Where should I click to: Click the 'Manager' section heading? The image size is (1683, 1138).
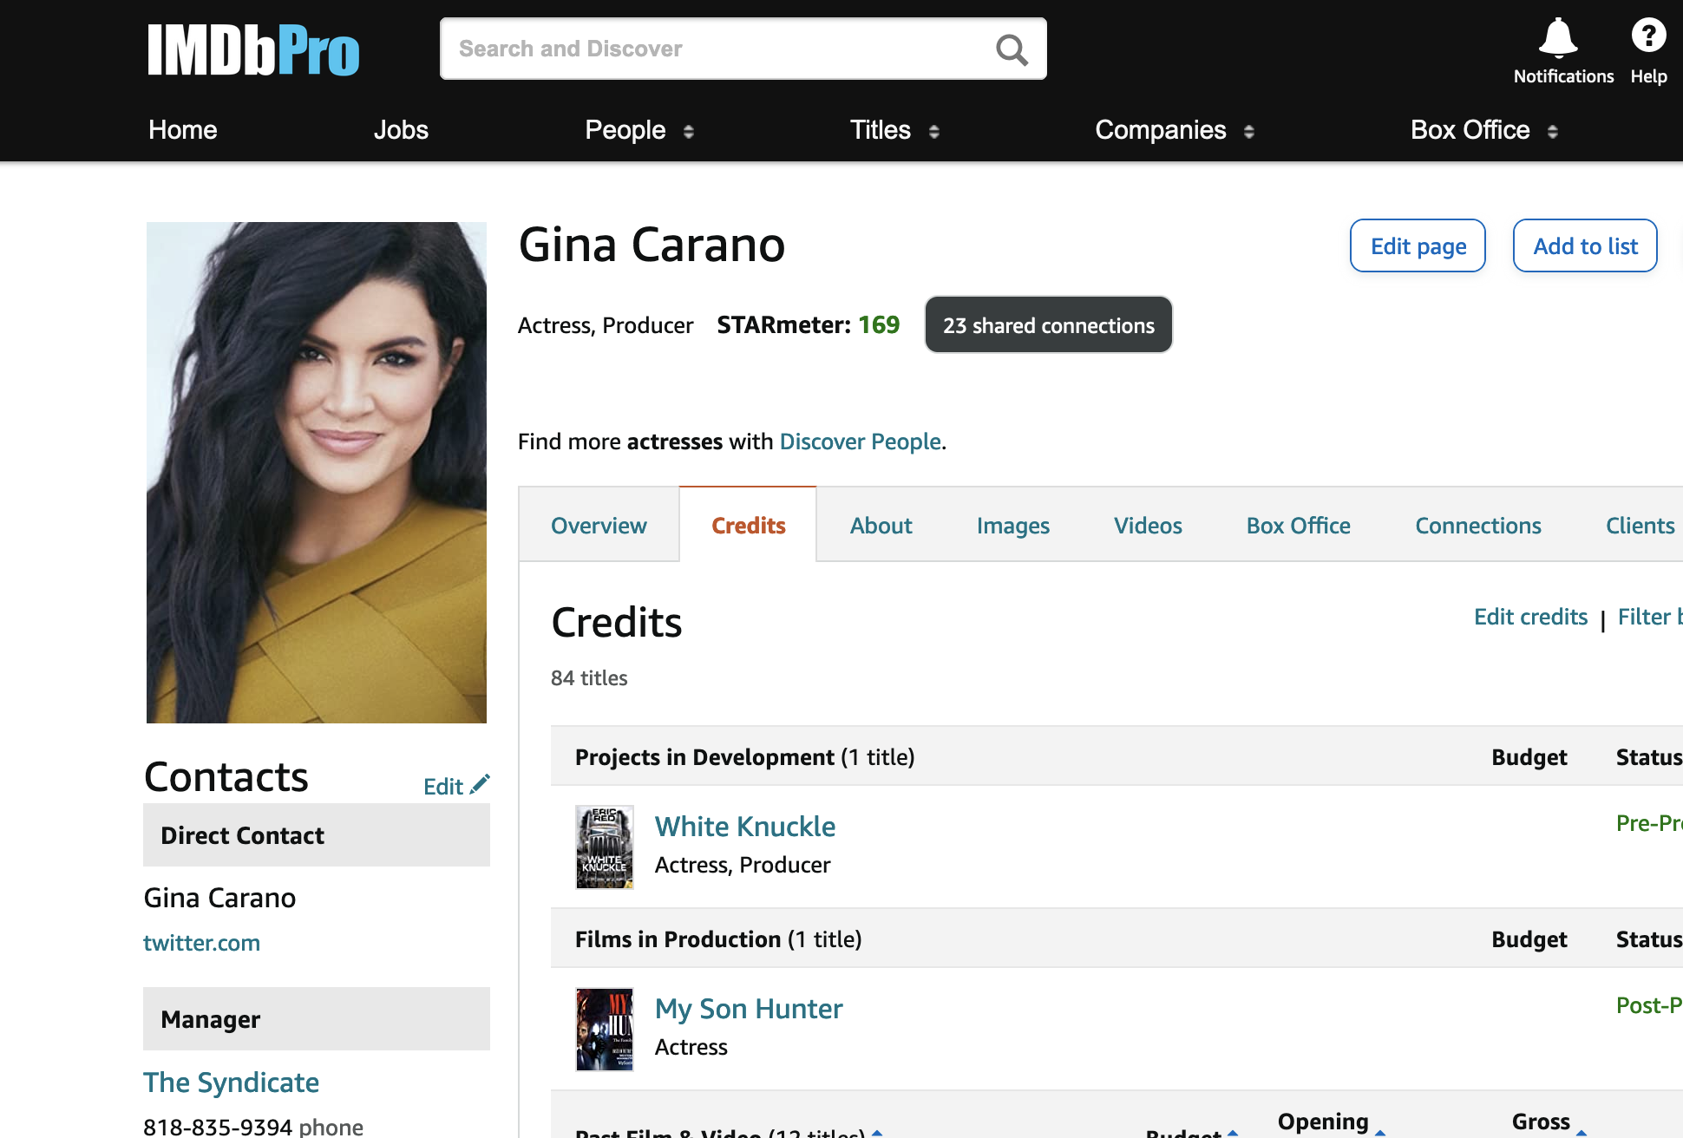coord(317,1018)
